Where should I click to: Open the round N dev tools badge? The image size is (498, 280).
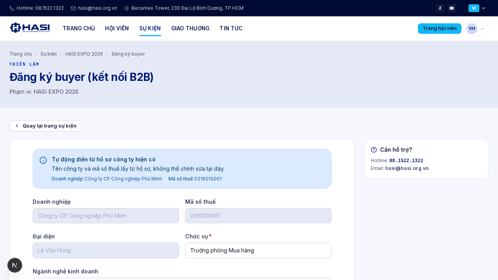15,265
